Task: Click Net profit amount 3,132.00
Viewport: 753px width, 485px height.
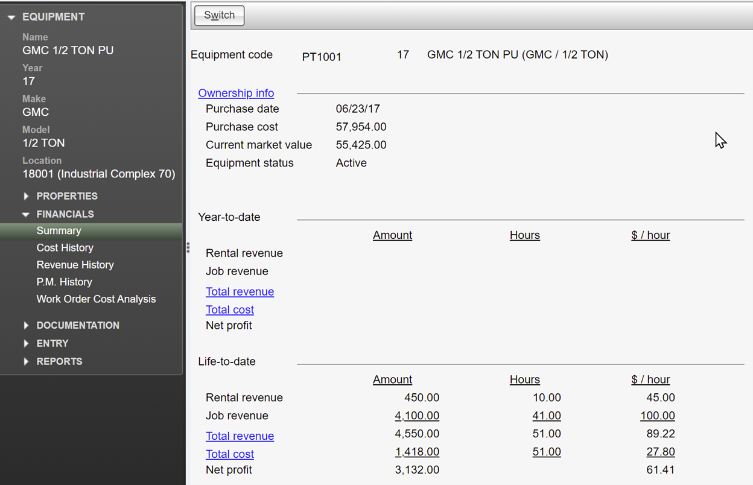Action: (417, 470)
